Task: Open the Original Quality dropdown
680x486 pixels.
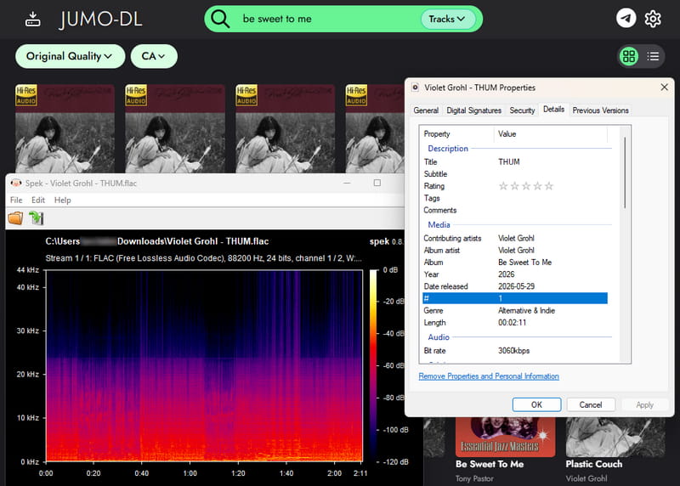Action: click(x=70, y=56)
